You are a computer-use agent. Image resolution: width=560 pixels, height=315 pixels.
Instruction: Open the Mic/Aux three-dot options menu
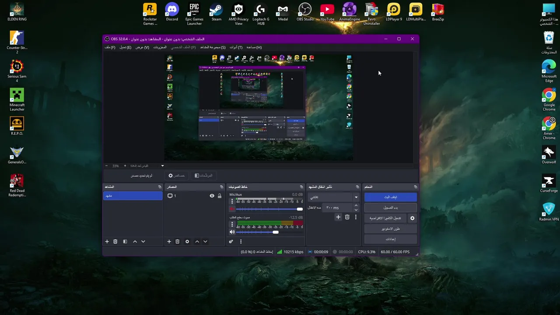232,202
